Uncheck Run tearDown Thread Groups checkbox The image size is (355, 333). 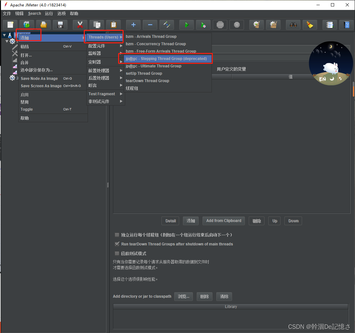point(117,244)
